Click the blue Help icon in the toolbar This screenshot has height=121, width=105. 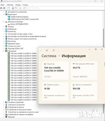[x=13, y=8]
